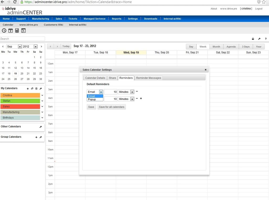
Task: Switch to the Reminder Messages tab
Action: point(149,78)
